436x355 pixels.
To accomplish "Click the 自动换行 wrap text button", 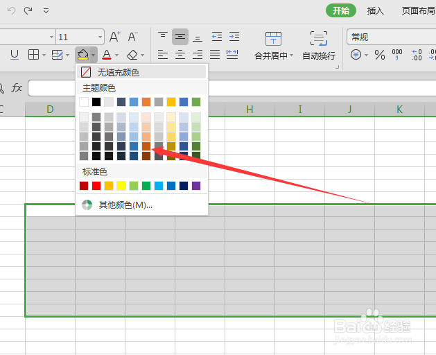I will (x=319, y=46).
